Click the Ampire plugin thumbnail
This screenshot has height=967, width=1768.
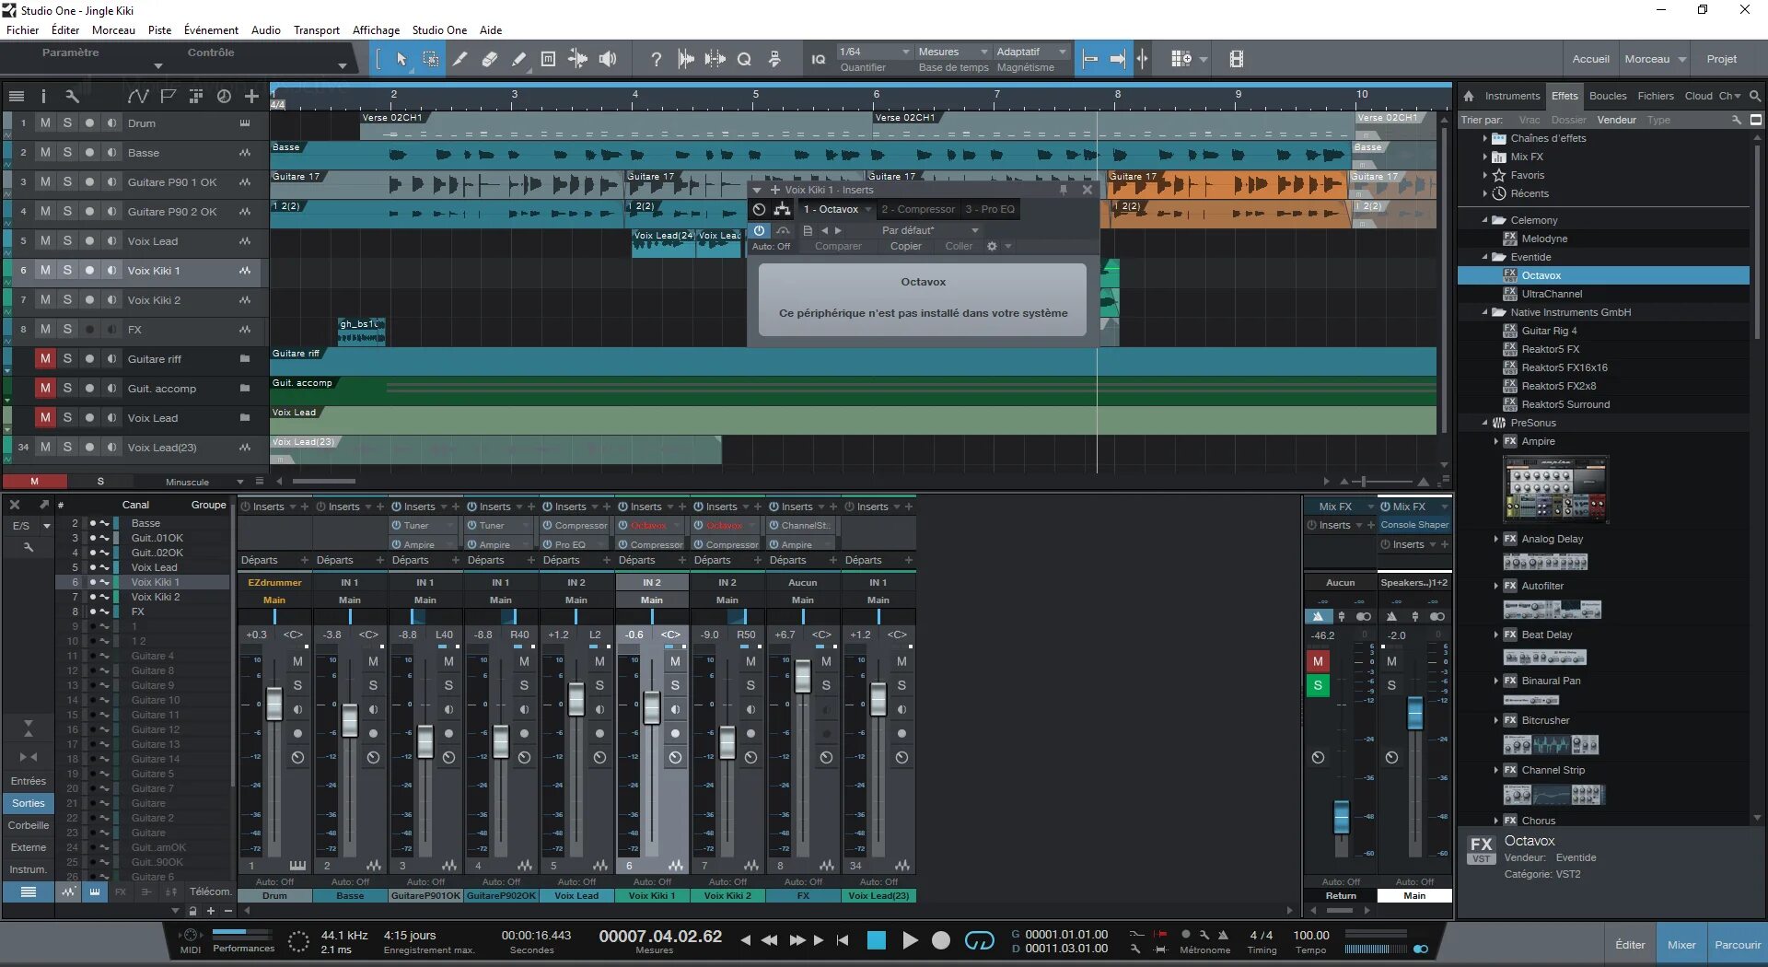click(x=1555, y=489)
